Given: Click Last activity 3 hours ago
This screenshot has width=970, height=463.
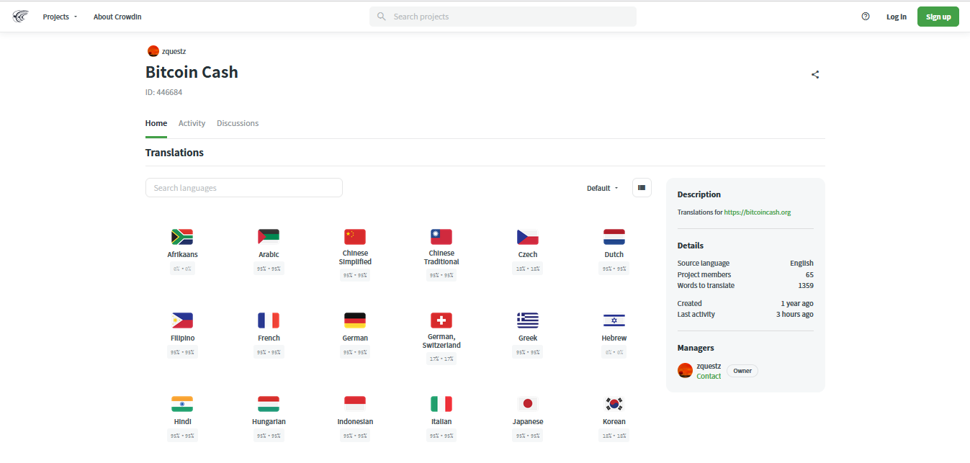Looking at the screenshot, I should point(794,315).
